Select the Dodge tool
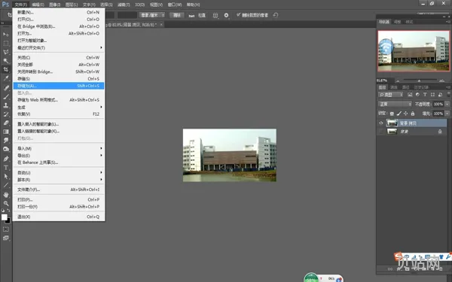 (6, 149)
